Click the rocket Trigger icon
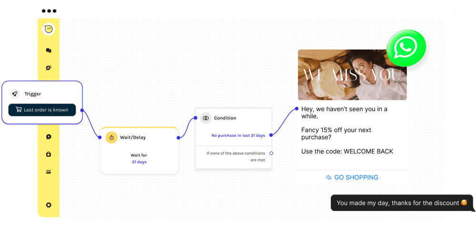Viewport: 476px width, 229px height. click(x=15, y=94)
